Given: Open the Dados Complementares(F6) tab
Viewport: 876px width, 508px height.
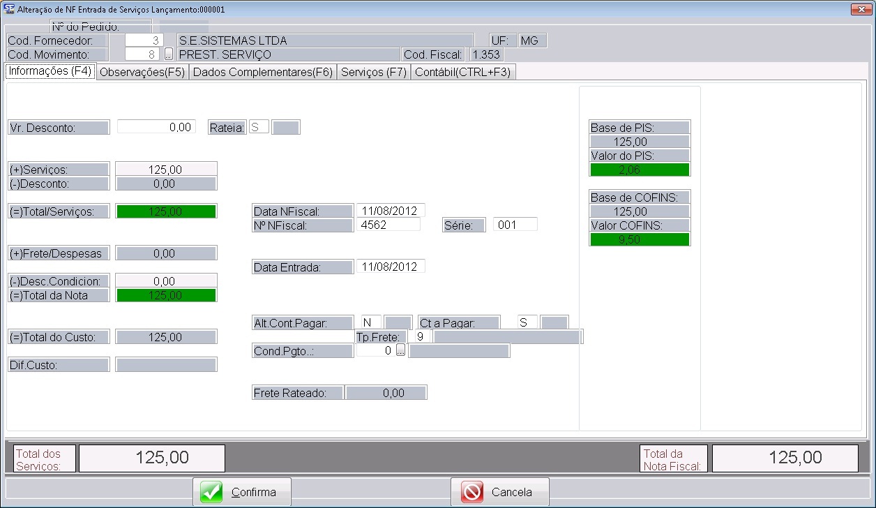Looking at the screenshot, I should point(262,73).
